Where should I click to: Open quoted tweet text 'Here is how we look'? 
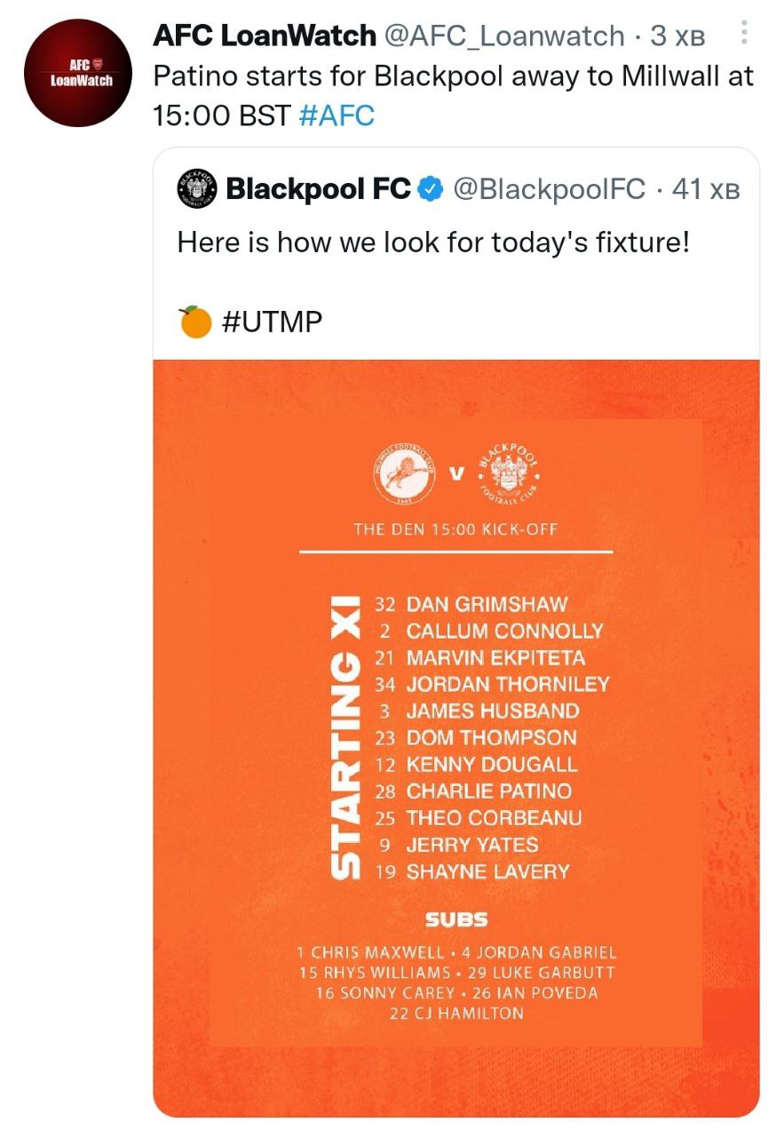[433, 242]
